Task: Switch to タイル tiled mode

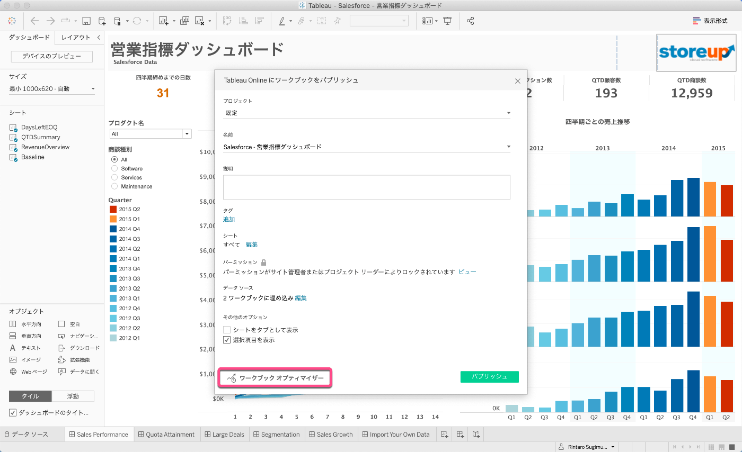Action: (x=30, y=396)
